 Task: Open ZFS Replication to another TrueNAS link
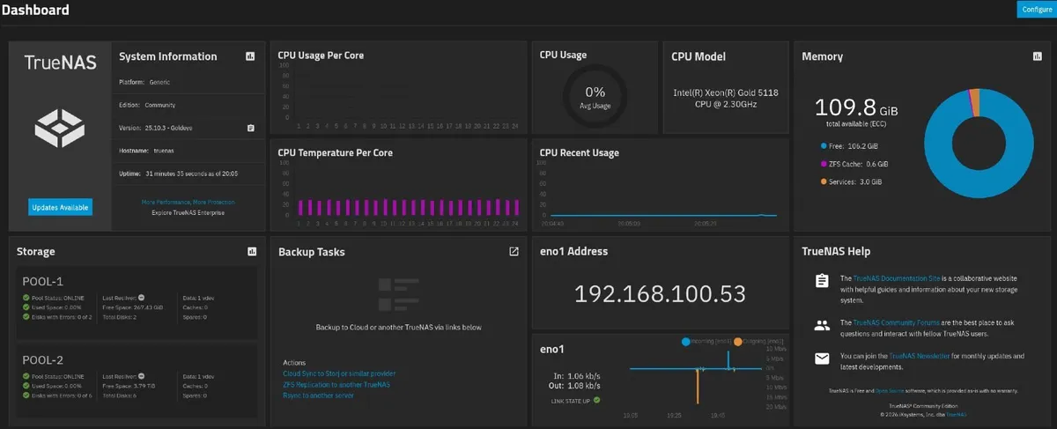(x=336, y=384)
